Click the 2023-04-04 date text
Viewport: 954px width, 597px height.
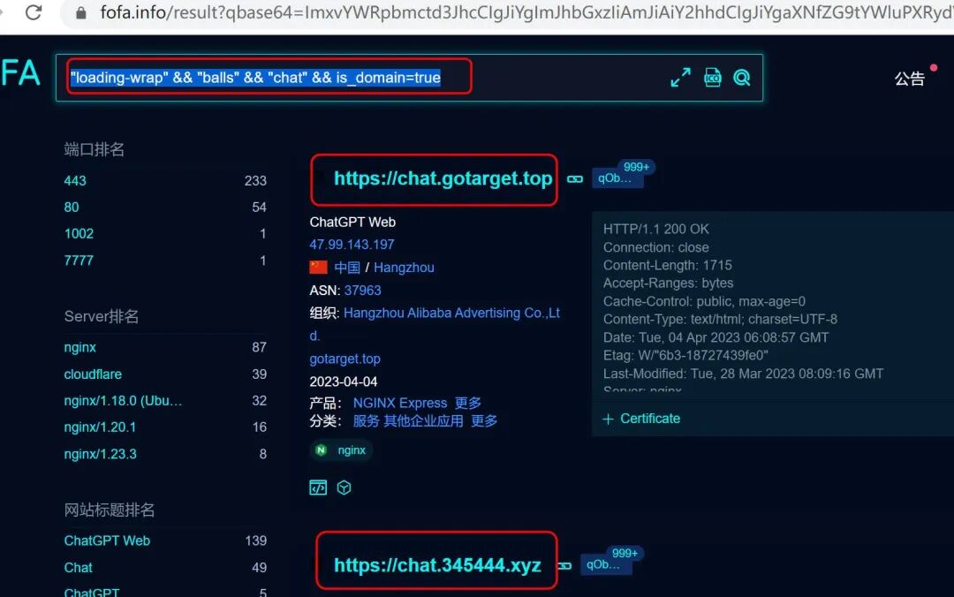tap(343, 382)
